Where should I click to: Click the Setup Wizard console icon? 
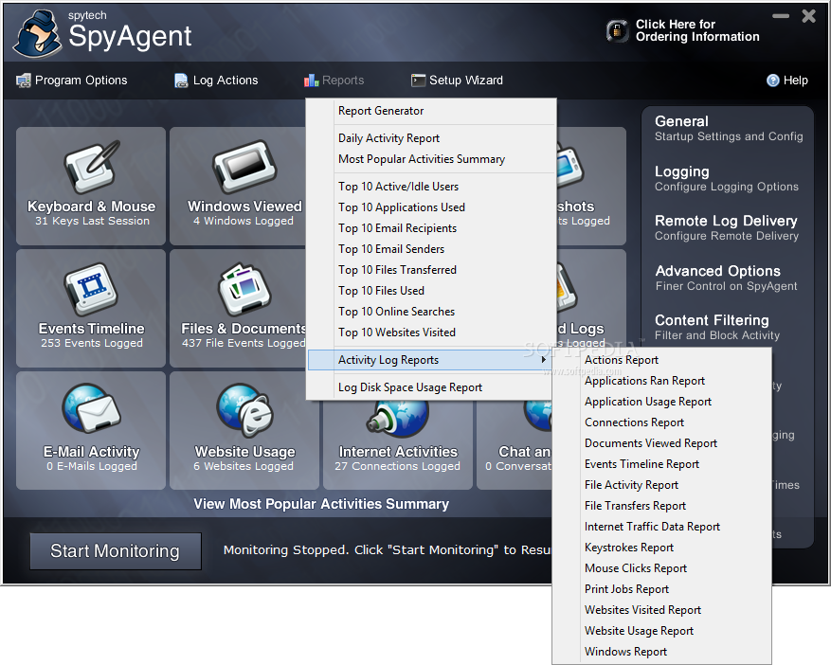[418, 81]
